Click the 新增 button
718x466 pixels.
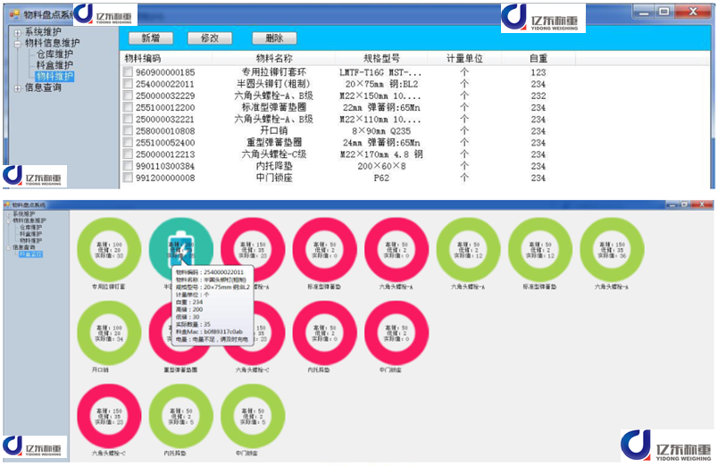(156, 38)
